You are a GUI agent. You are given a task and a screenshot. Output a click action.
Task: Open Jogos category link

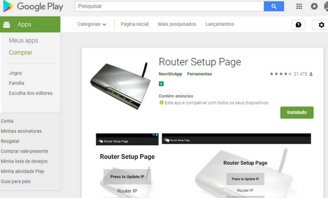[15, 73]
